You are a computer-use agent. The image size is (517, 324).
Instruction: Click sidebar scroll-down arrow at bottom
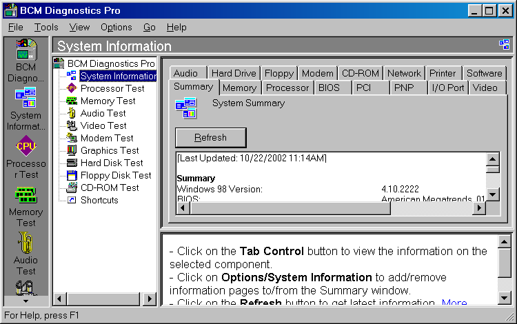pos(26,301)
